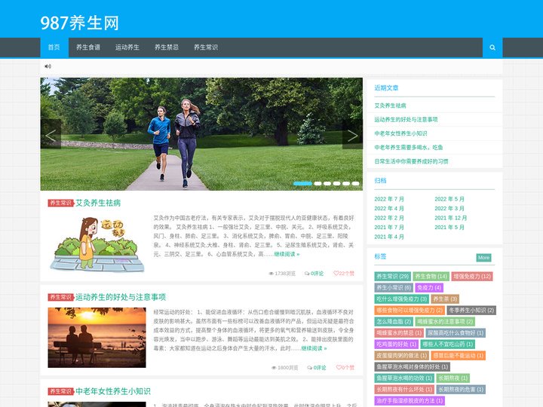Click 继续阅读 on 艾灸养生祛病 excerpt

287,254
